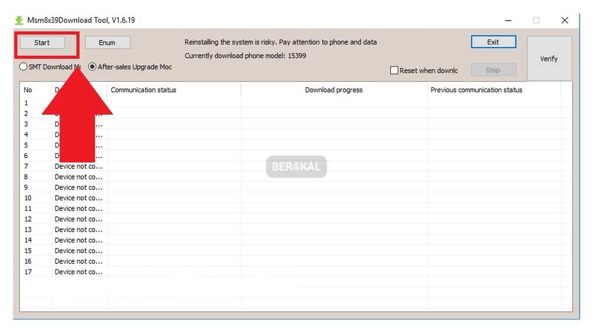The image size is (593, 333).
Task: Select row 7 Device not connected
Action: coord(79,166)
